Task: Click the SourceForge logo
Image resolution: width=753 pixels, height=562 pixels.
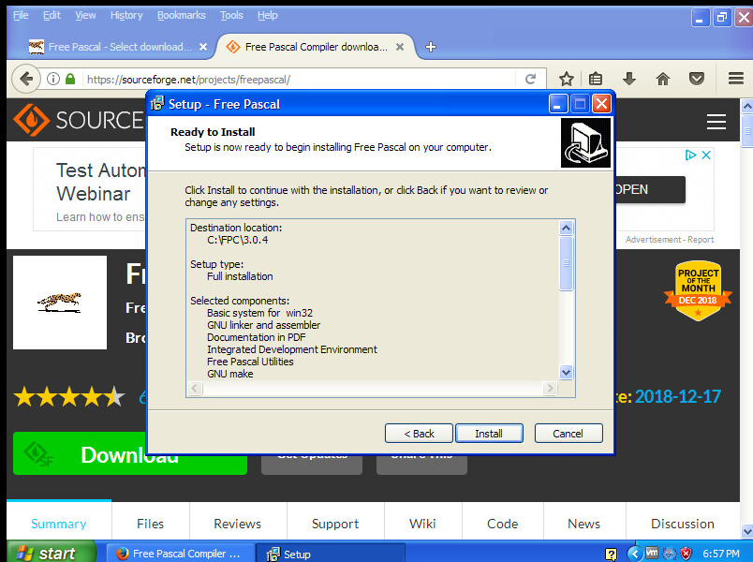Action: click(x=79, y=120)
